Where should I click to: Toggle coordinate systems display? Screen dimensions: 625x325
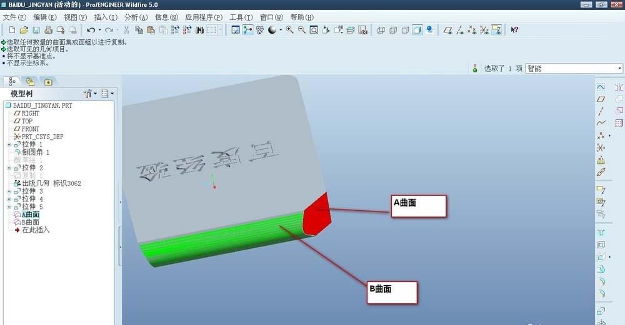click(x=484, y=30)
